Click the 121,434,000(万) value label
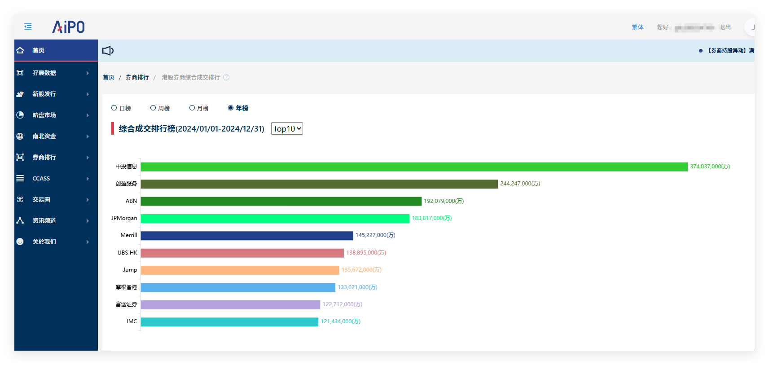Screen dimensions: 769x365 click(x=340, y=321)
